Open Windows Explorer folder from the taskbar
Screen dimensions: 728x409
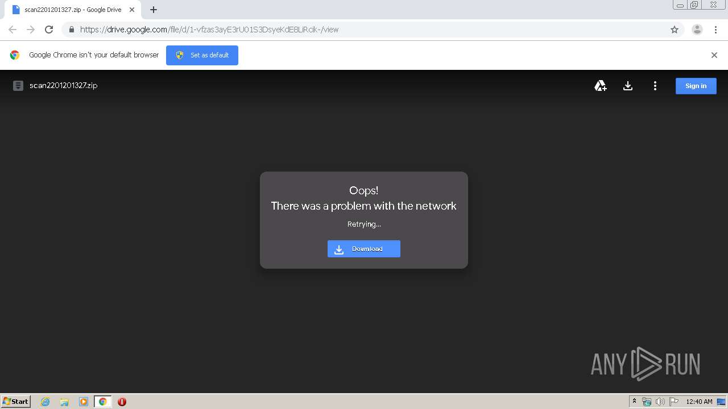[64, 402]
